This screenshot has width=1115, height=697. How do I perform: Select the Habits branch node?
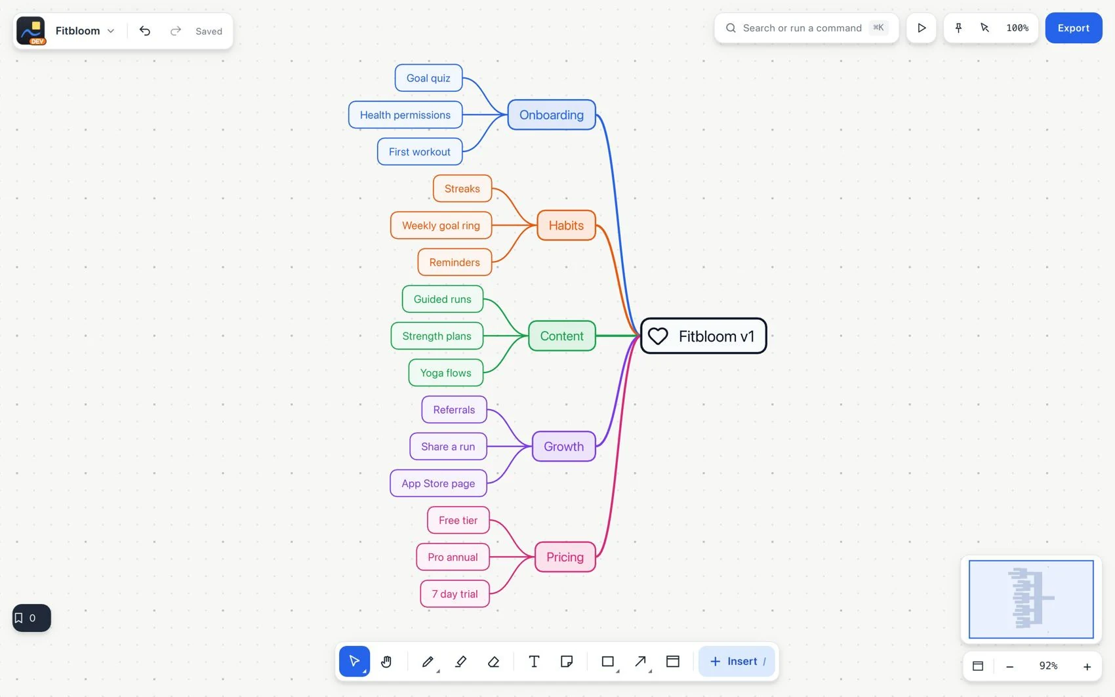(566, 225)
